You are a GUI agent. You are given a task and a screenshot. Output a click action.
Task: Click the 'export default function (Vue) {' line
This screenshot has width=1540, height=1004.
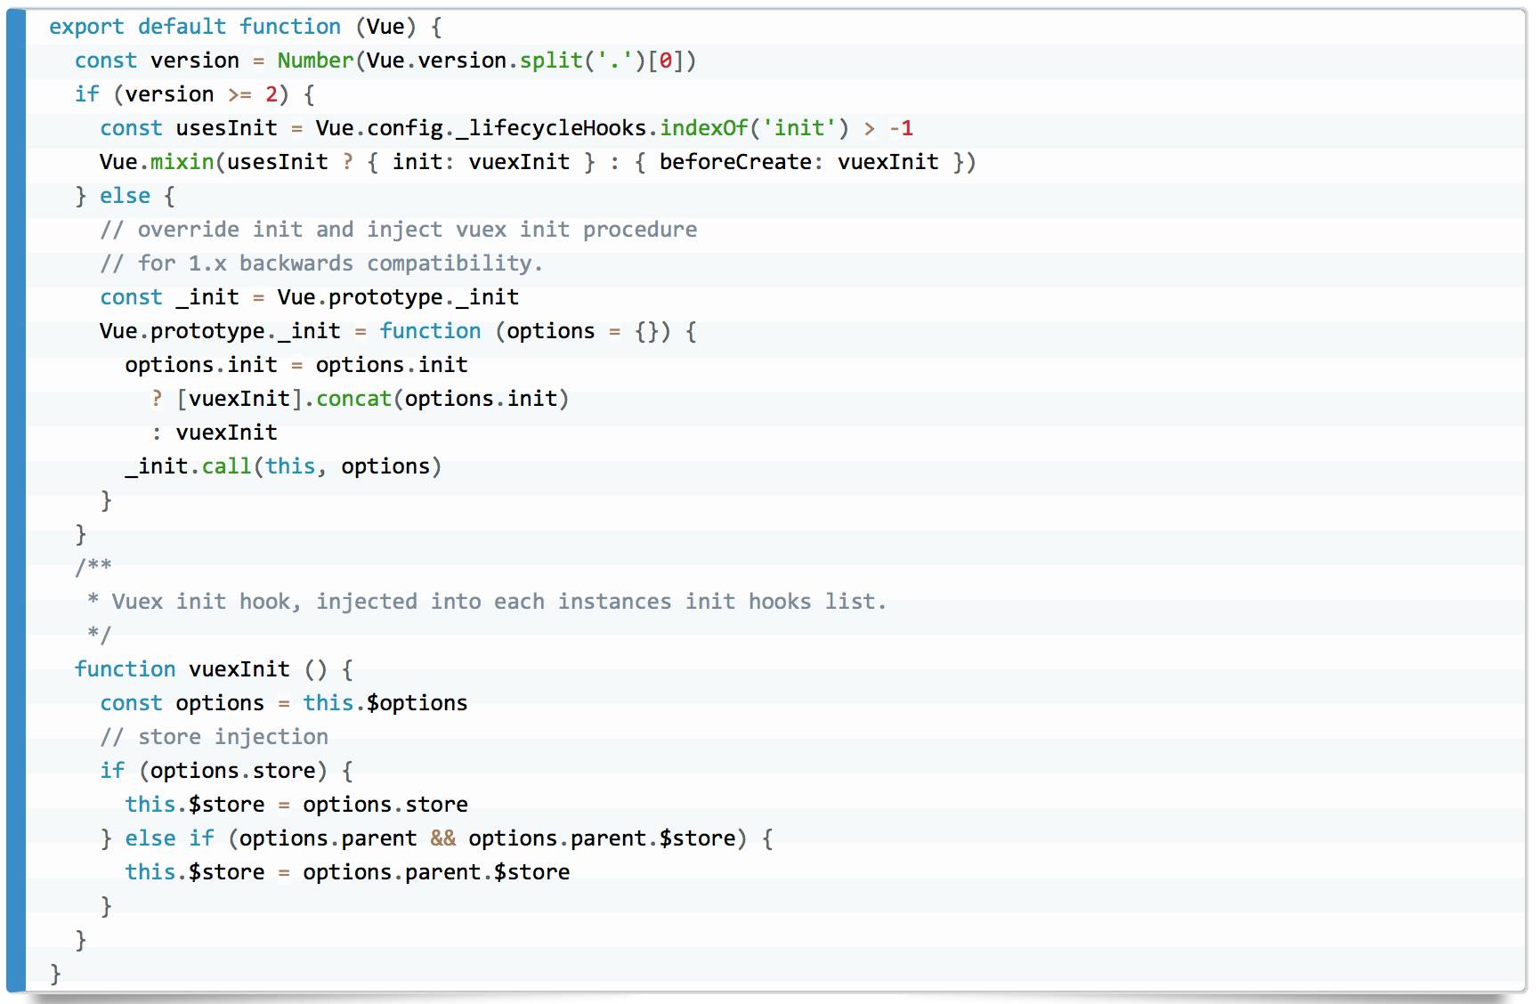(x=246, y=27)
